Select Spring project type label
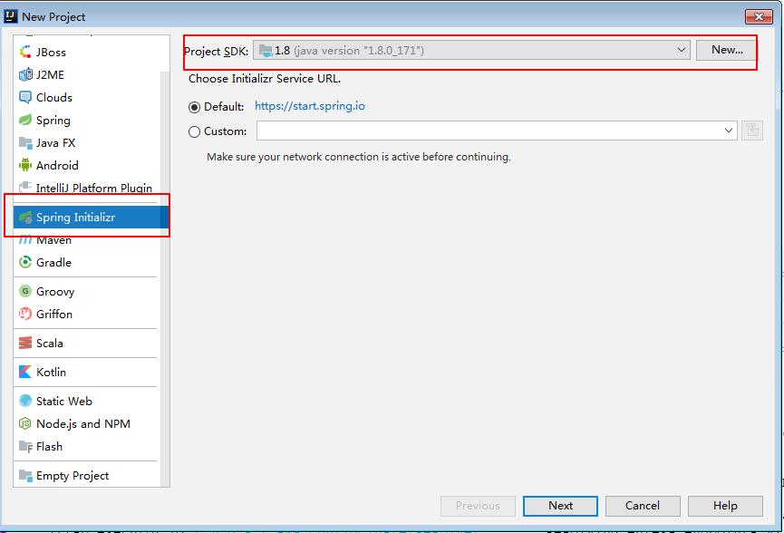Image resolution: width=784 pixels, height=533 pixels. [53, 121]
